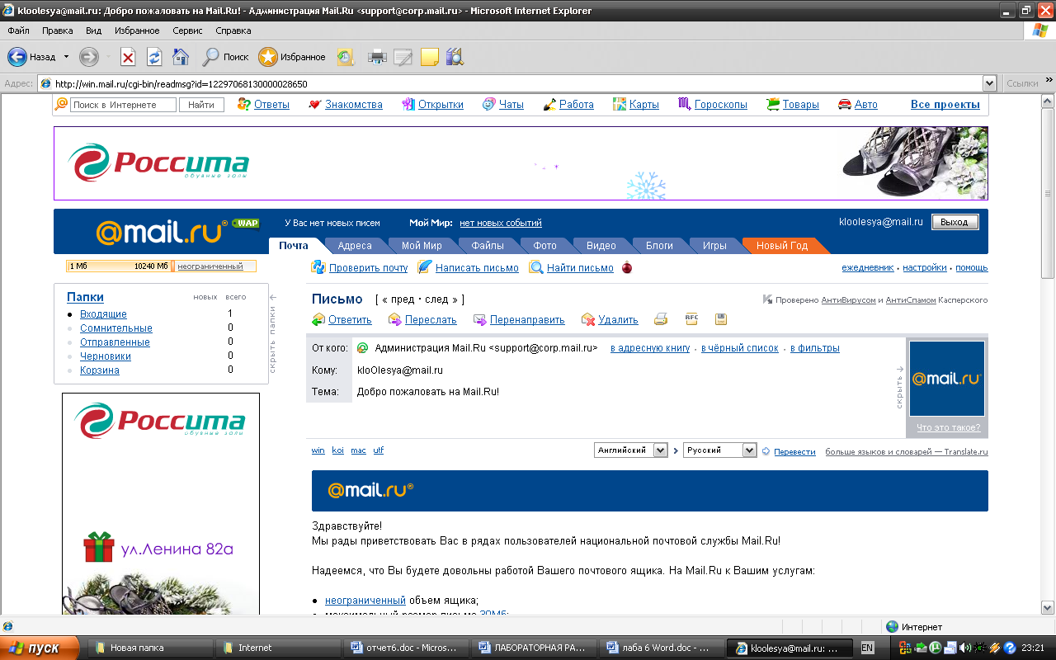The height and width of the screenshot is (660, 1056).
Task: Click the Edit page icon in IE toolbar
Action: [x=403, y=57]
